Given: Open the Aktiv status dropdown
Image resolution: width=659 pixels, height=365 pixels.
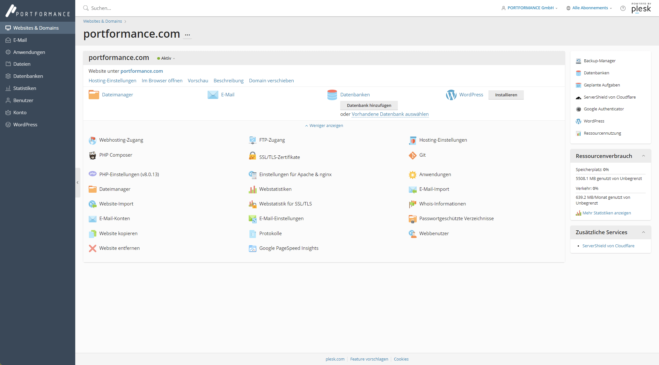Looking at the screenshot, I should click(166, 58).
